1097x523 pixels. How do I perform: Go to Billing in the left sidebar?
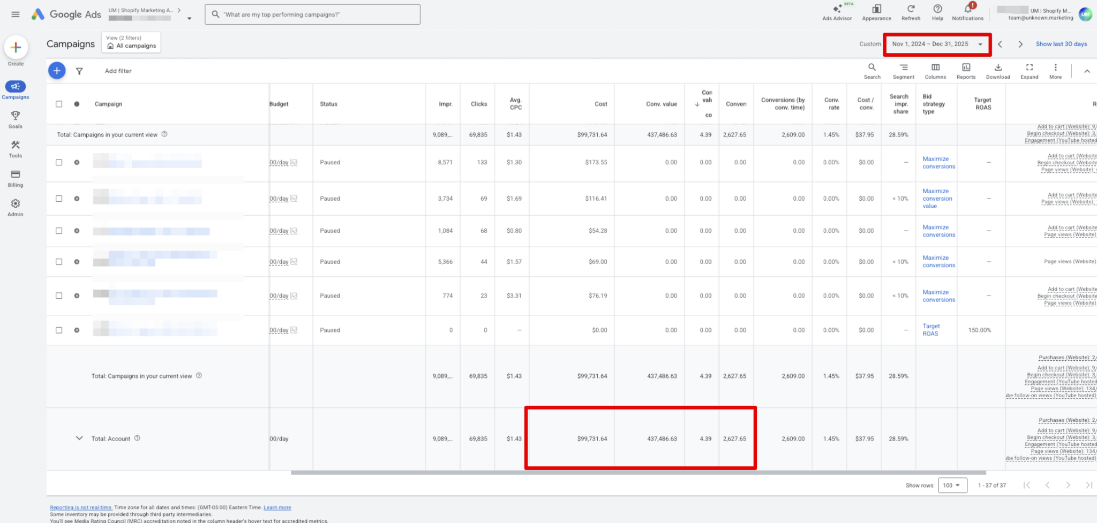pyautogui.click(x=16, y=178)
